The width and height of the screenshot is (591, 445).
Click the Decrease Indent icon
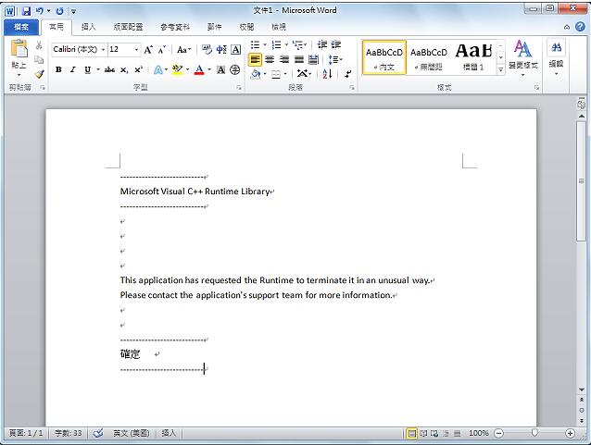click(321, 44)
